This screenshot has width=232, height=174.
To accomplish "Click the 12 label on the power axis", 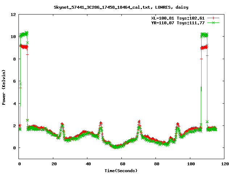I will [x=13, y=14].
